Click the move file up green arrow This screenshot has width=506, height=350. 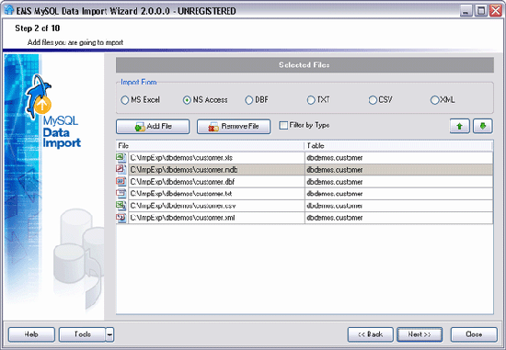click(459, 126)
